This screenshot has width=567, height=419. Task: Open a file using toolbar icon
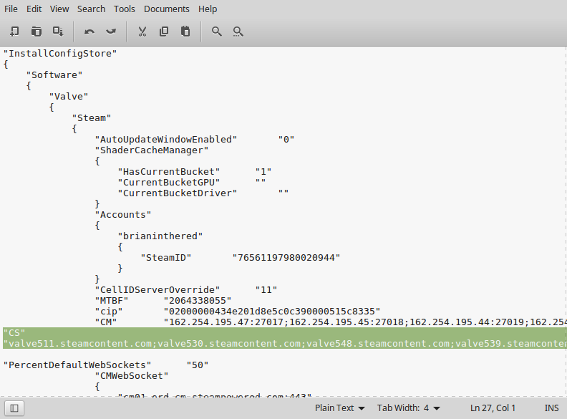(x=37, y=32)
